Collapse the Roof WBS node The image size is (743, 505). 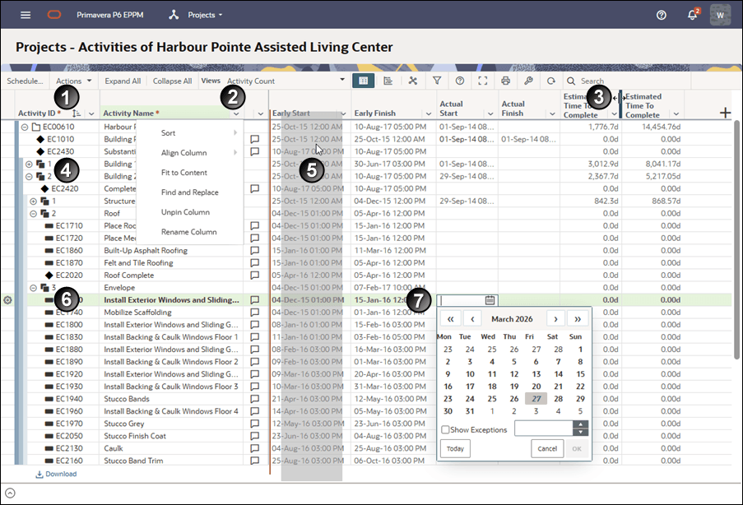click(x=33, y=214)
